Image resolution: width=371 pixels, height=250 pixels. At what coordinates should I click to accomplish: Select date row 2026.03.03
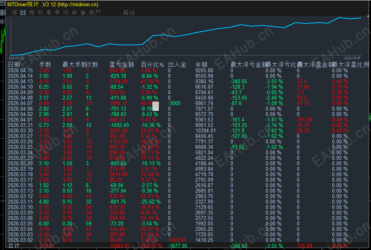coord(20,234)
